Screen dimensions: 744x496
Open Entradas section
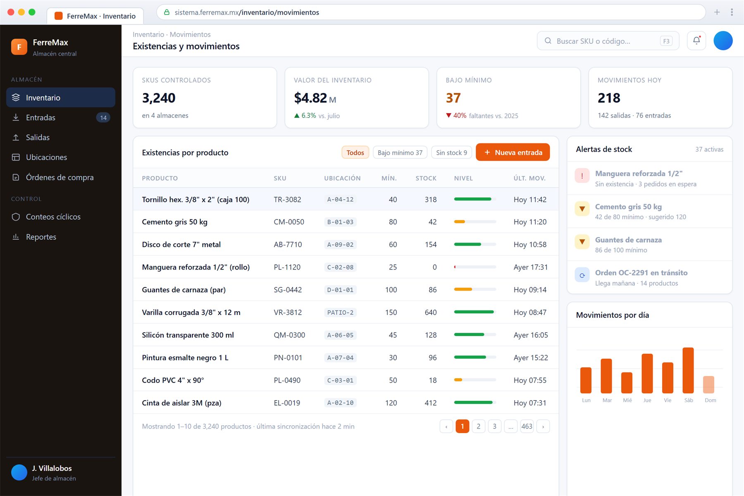(61, 117)
